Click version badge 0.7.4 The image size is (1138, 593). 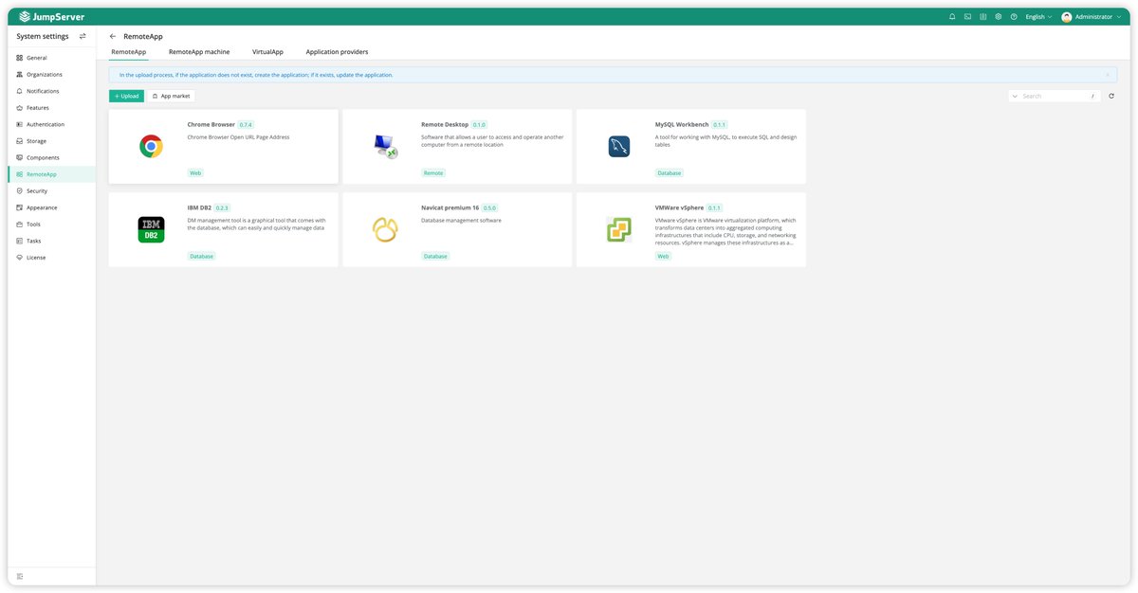click(246, 124)
